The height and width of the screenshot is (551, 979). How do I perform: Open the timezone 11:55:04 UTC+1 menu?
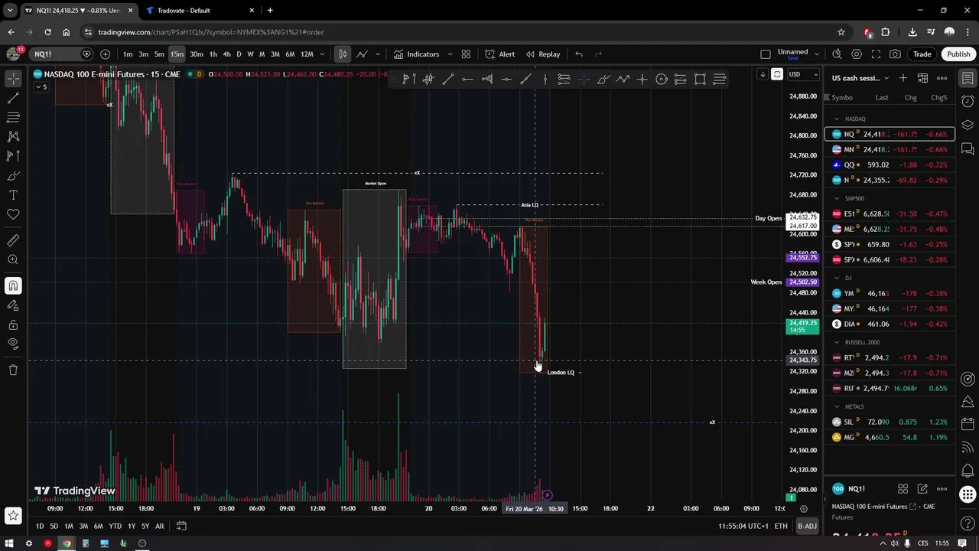743,526
